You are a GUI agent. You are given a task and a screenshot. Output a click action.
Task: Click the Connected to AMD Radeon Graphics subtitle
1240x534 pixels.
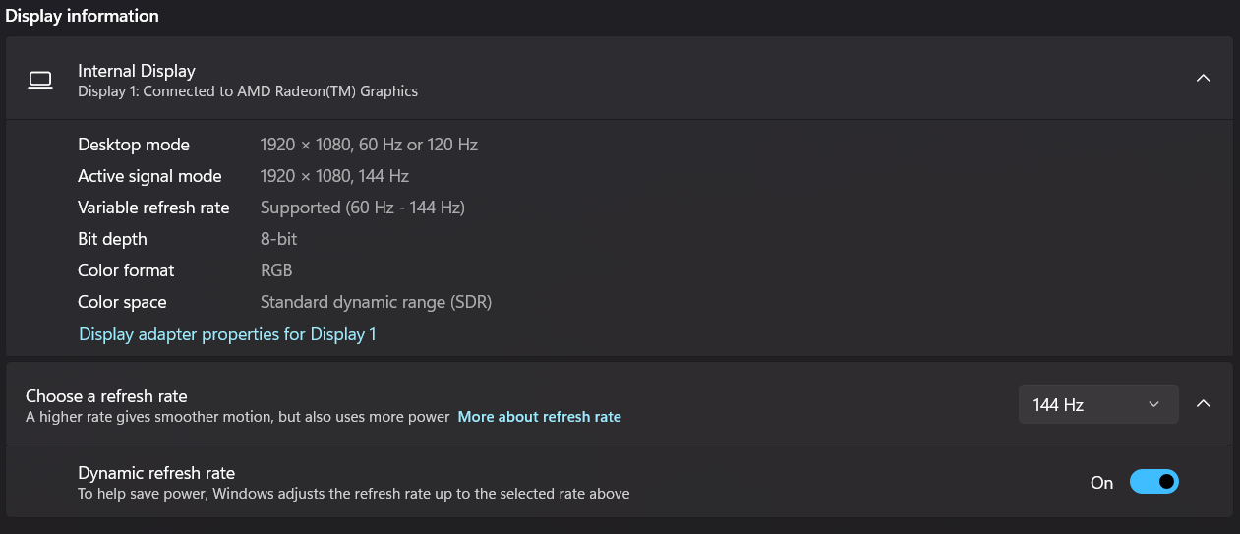[x=248, y=91]
